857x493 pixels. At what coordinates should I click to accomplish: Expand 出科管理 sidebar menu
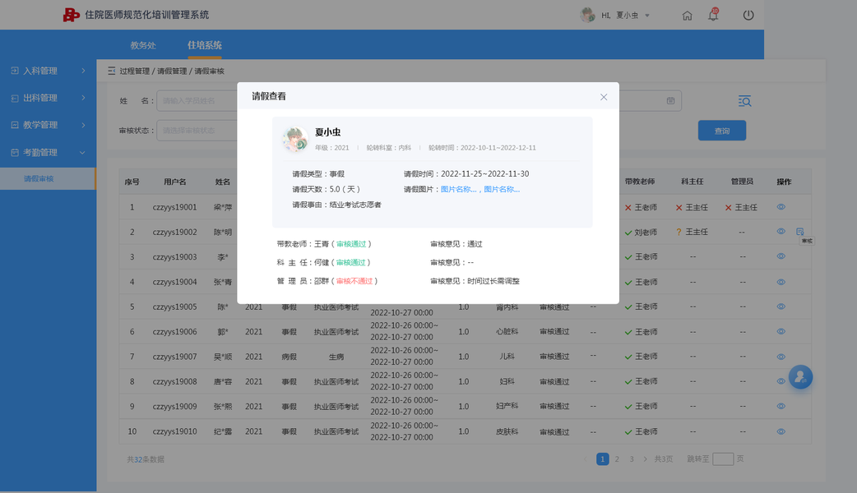click(x=48, y=98)
